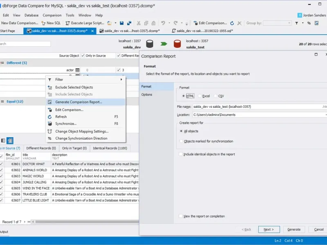
Task: Click the filter funnel icon in the top toolbar
Action: (296, 23)
